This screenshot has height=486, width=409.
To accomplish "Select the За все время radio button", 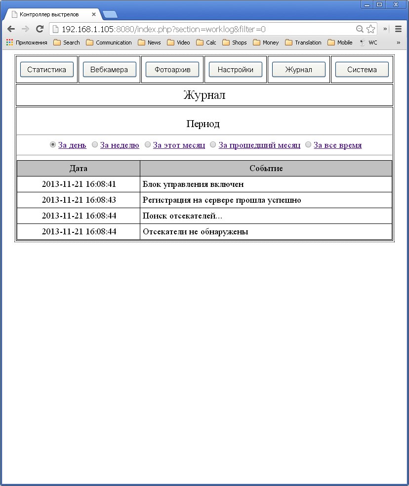I will click(x=308, y=145).
